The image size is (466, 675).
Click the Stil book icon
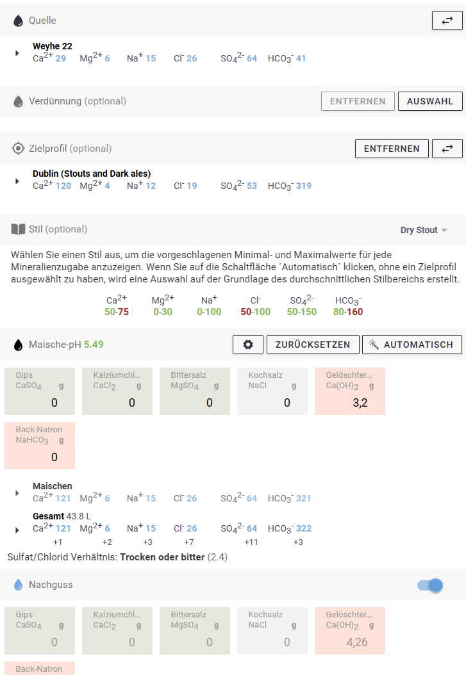pyautogui.click(x=19, y=229)
